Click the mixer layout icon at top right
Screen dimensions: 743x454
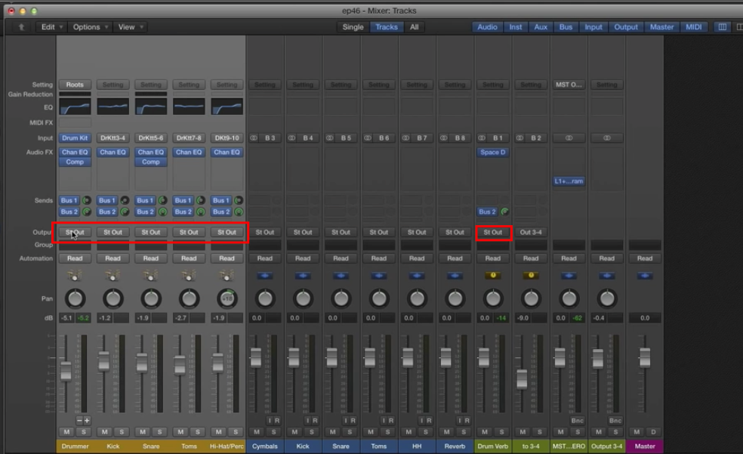click(x=722, y=27)
